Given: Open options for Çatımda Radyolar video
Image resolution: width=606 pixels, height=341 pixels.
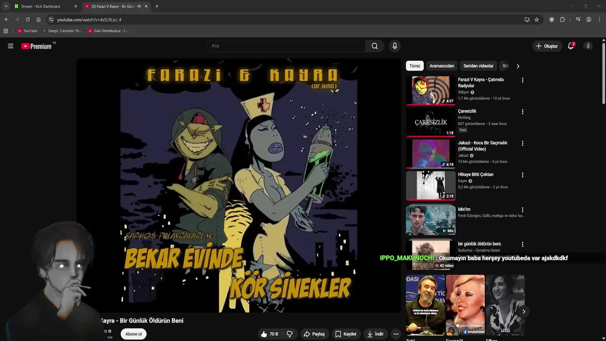Looking at the screenshot, I should [x=523, y=80].
